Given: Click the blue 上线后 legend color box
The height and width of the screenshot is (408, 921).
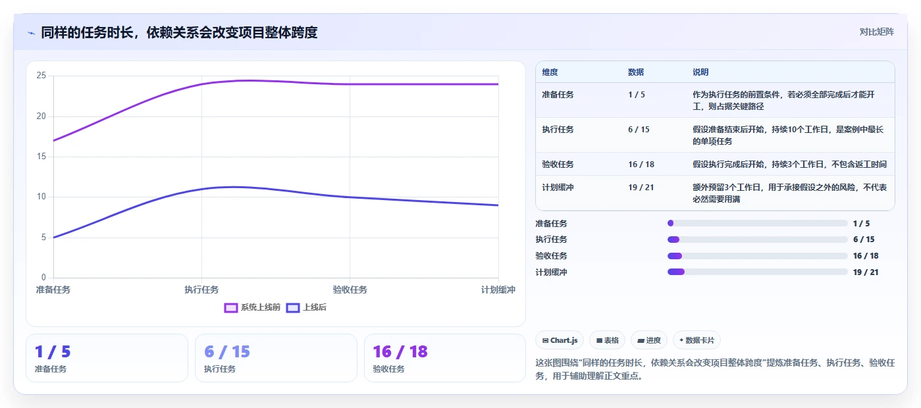Looking at the screenshot, I should coord(293,307).
